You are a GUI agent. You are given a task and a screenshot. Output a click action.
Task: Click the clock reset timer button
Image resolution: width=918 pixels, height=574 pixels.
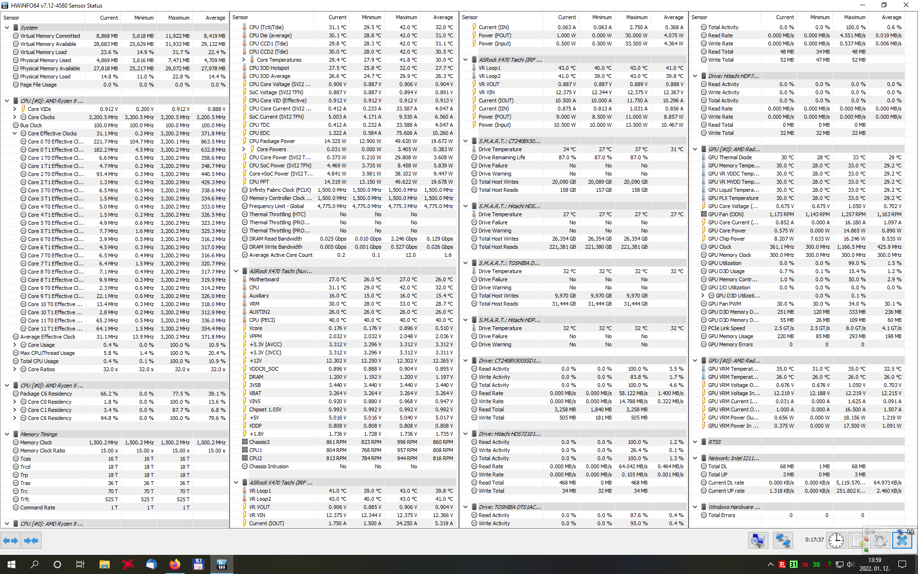[836, 541]
